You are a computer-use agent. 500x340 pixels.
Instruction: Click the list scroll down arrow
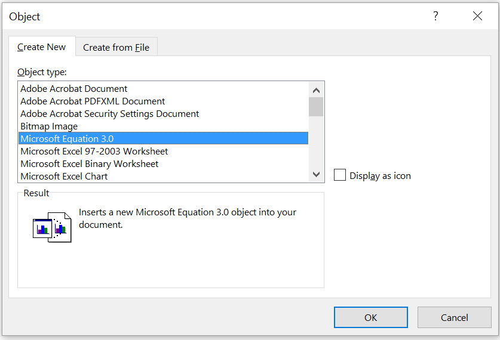tap(316, 174)
